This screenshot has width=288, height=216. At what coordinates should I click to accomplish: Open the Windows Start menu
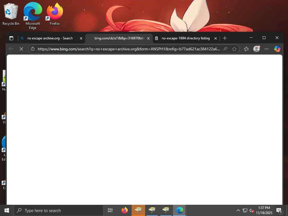click(7, 210)
